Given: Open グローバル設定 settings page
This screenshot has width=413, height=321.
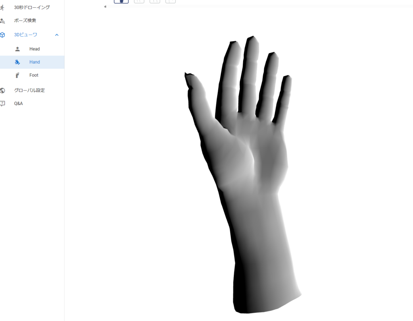Looking at the screenshot, I should (29, 90).
